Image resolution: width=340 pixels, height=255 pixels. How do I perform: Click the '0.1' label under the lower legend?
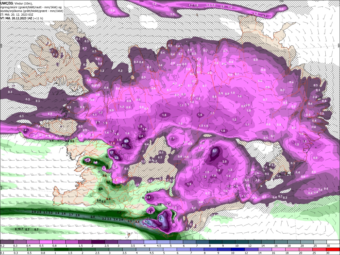[2, 253]
